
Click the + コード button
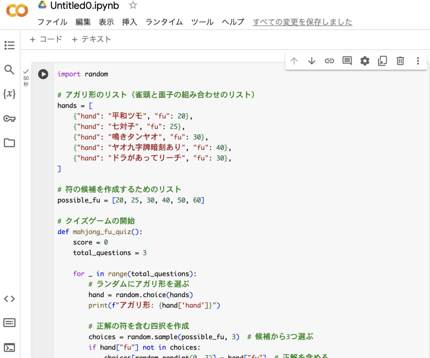coord(46,39)
